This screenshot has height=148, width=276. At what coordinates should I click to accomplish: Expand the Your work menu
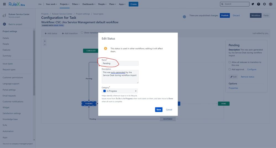(51, 4)
